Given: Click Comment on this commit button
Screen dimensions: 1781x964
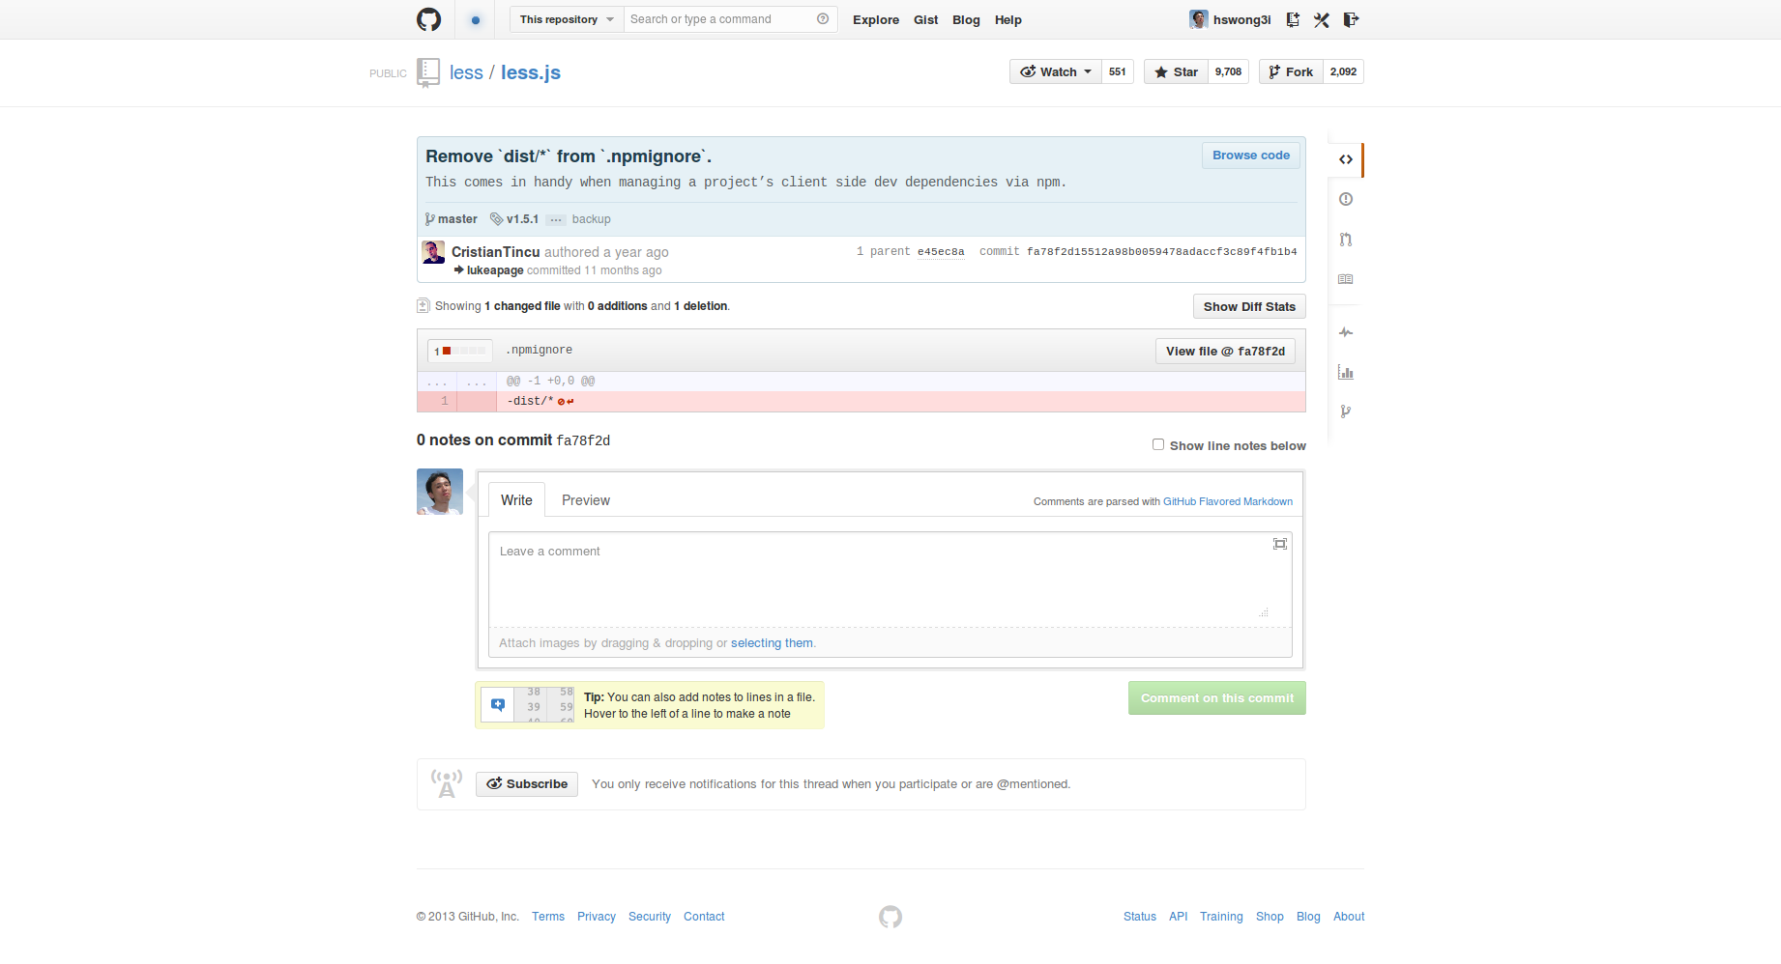Looking at the screenshot, I should pos(1217,698).
